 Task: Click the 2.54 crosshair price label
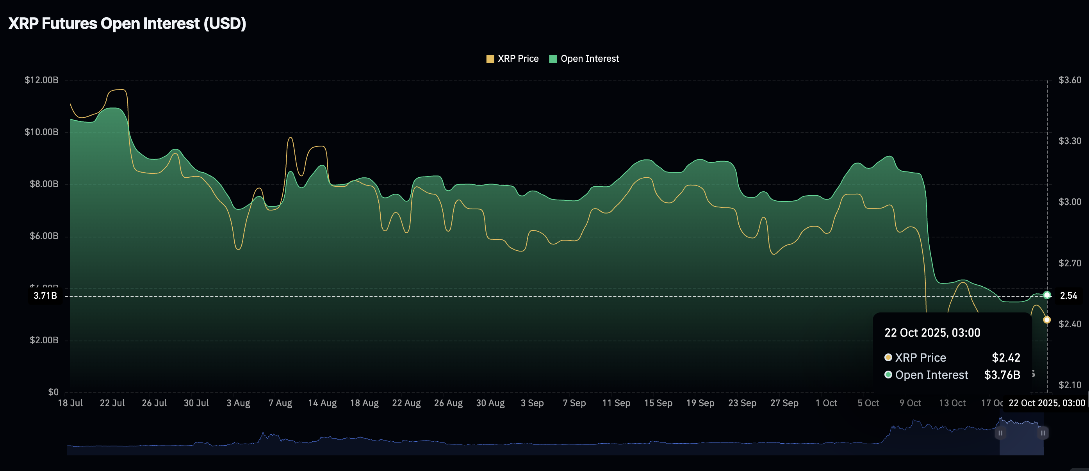[x=1068, y=296]
